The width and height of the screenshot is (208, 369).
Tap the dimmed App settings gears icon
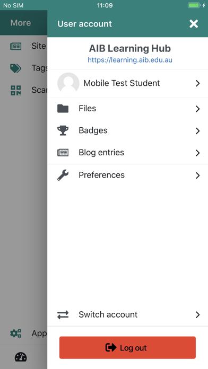[16, 333]
